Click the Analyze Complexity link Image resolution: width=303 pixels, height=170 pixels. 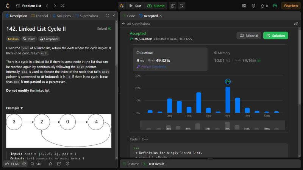tap(151, 67)
